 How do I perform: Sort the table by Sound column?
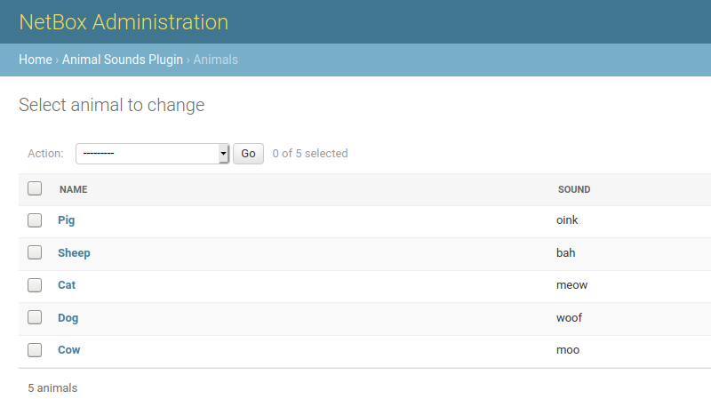(x=574, y=189)
